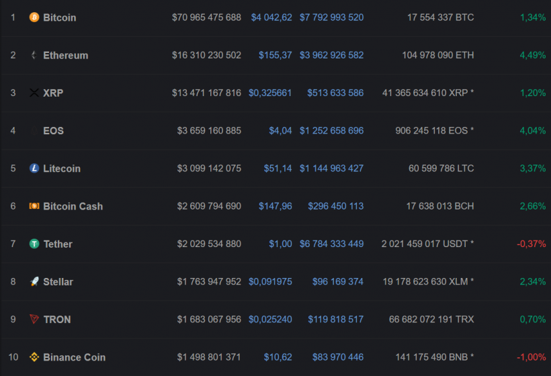Click the Tether green logo icon
The height and width of the screenshot is (376, 551).
point(34,244)
